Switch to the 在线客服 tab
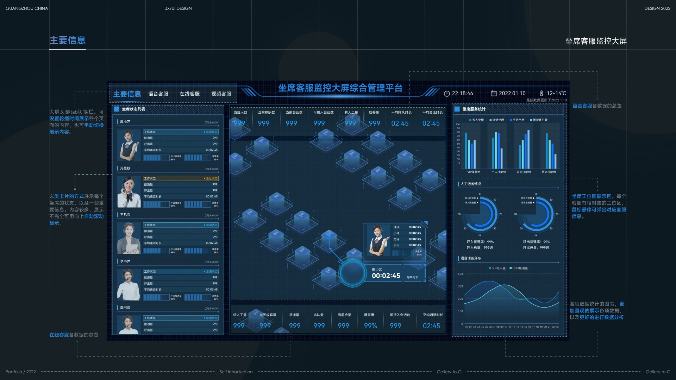676x380 pixels. click(x=189, y=94)
